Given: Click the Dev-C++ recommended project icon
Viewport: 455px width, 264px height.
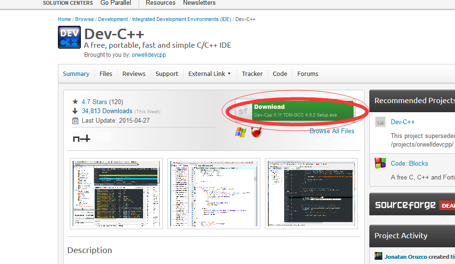Looking at the screenshot, I should pos(380,122).
